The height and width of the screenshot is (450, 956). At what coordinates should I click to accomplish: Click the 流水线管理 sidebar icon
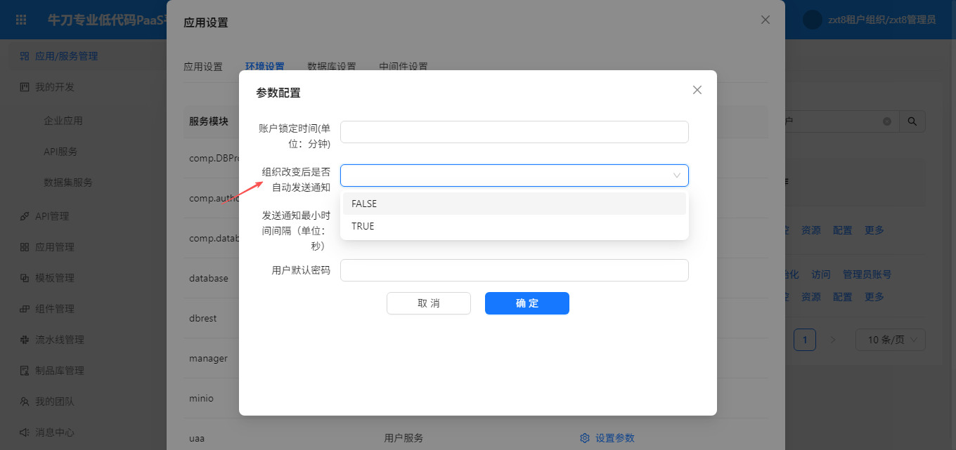click(25, 340)
